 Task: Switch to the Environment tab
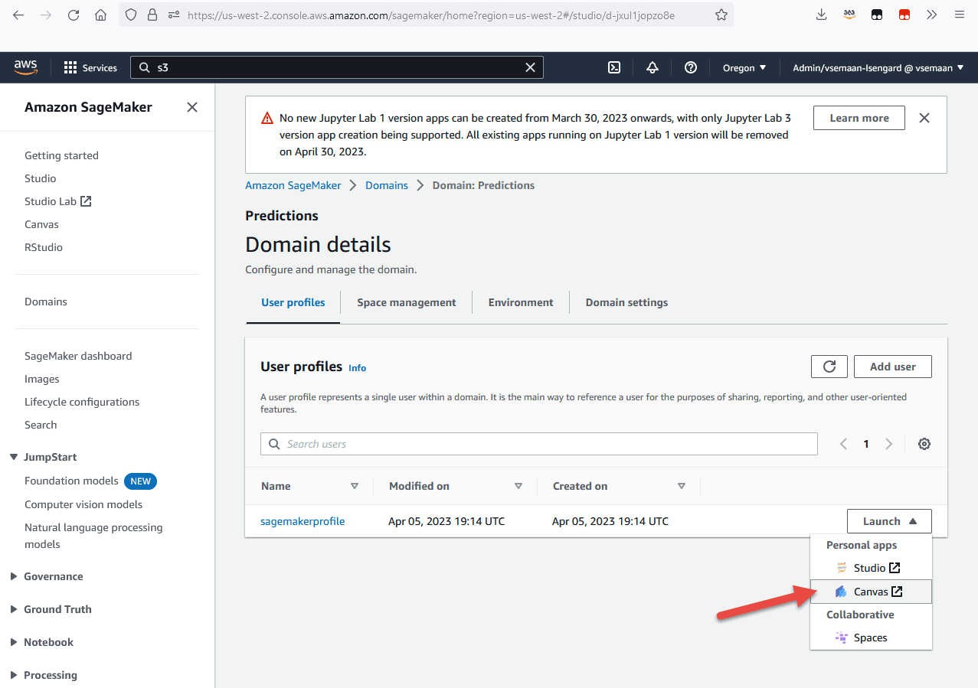pyautogui.click(x=521, y=302)
